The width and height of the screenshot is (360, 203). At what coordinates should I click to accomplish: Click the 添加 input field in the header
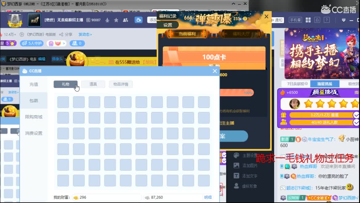(152, 20)
